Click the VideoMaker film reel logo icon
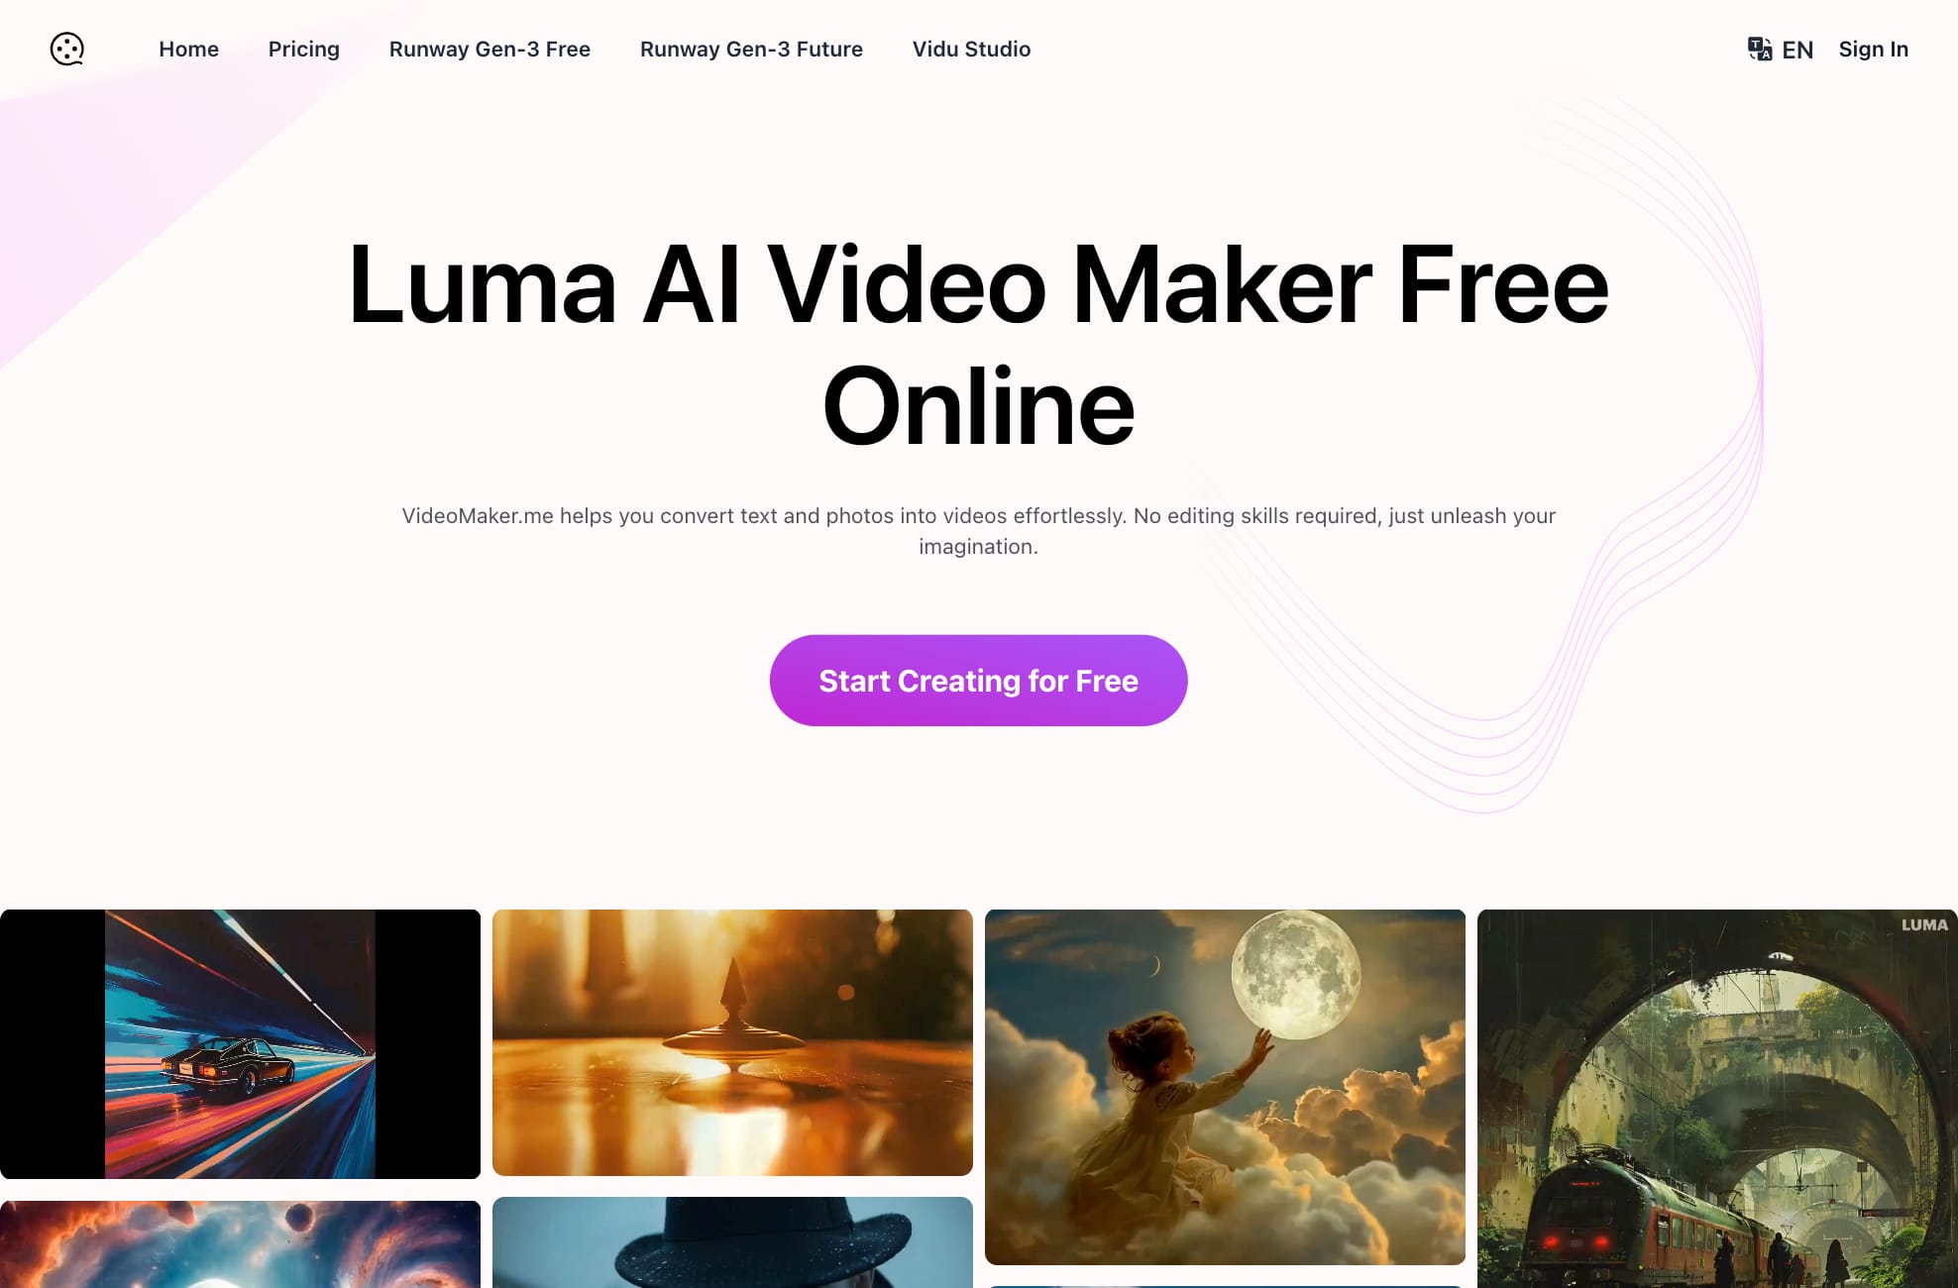Screen dimensions: 1958x1288 click(66, 49)
